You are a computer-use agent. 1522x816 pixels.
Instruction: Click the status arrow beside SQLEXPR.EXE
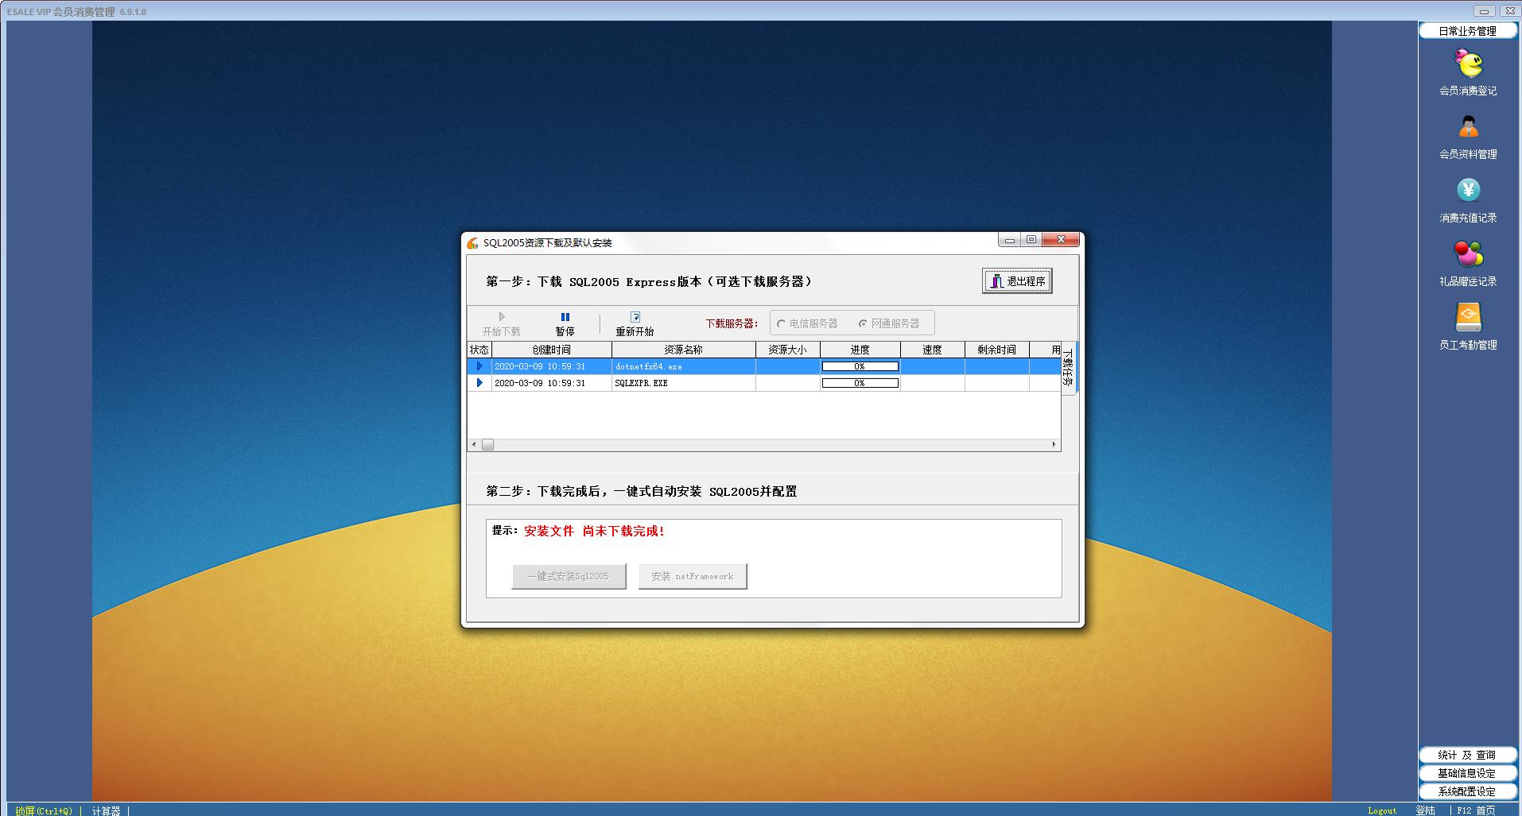click(479, 382)
